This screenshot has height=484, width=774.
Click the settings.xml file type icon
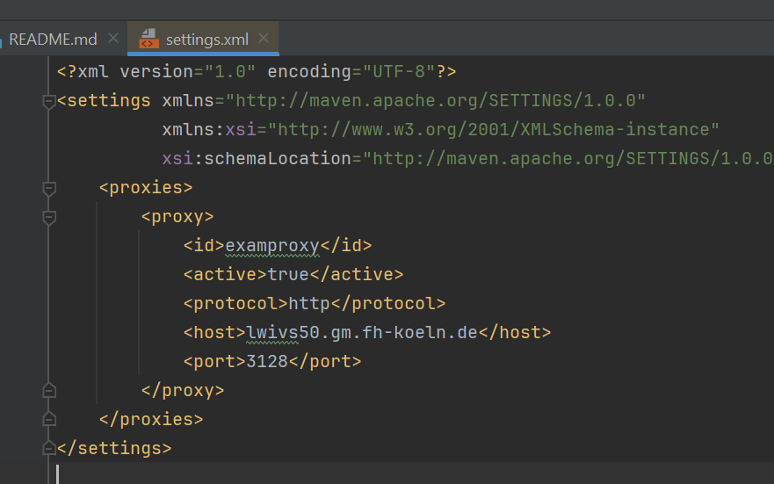[148, 39]
